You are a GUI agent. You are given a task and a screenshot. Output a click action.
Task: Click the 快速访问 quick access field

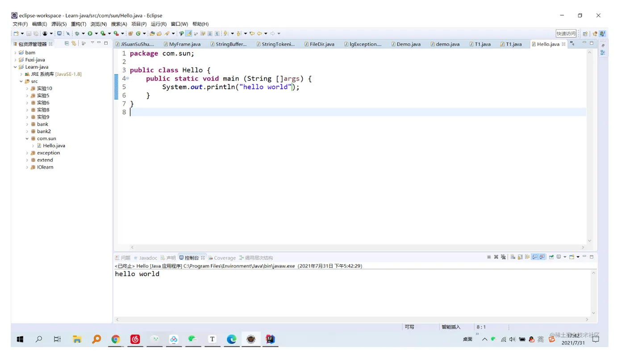566,34
